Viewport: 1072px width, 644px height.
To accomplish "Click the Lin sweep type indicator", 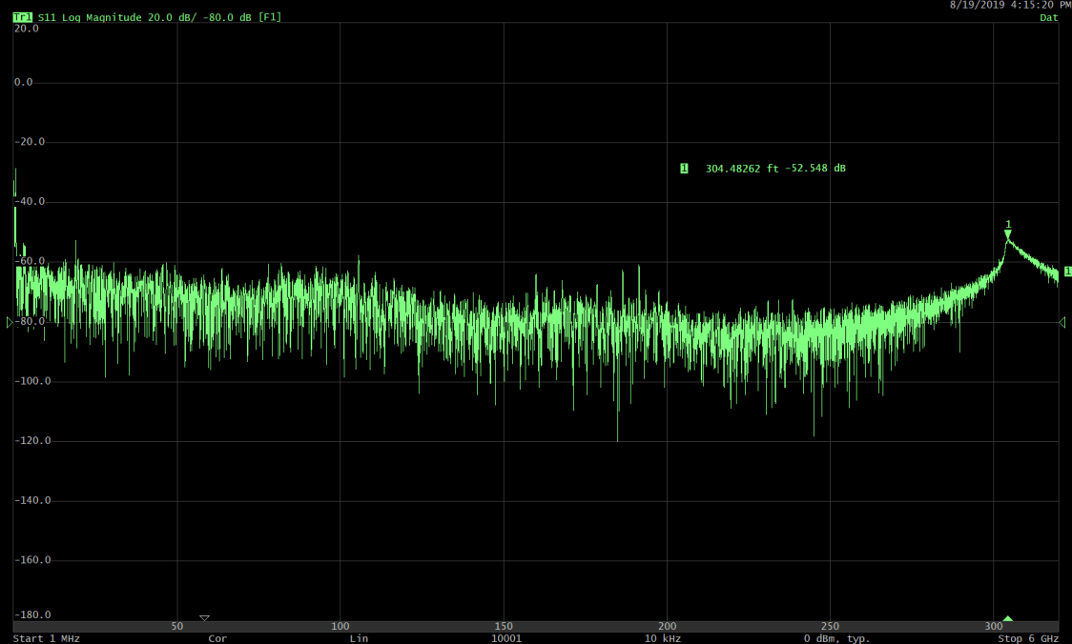I will click(x=359, y=638).
